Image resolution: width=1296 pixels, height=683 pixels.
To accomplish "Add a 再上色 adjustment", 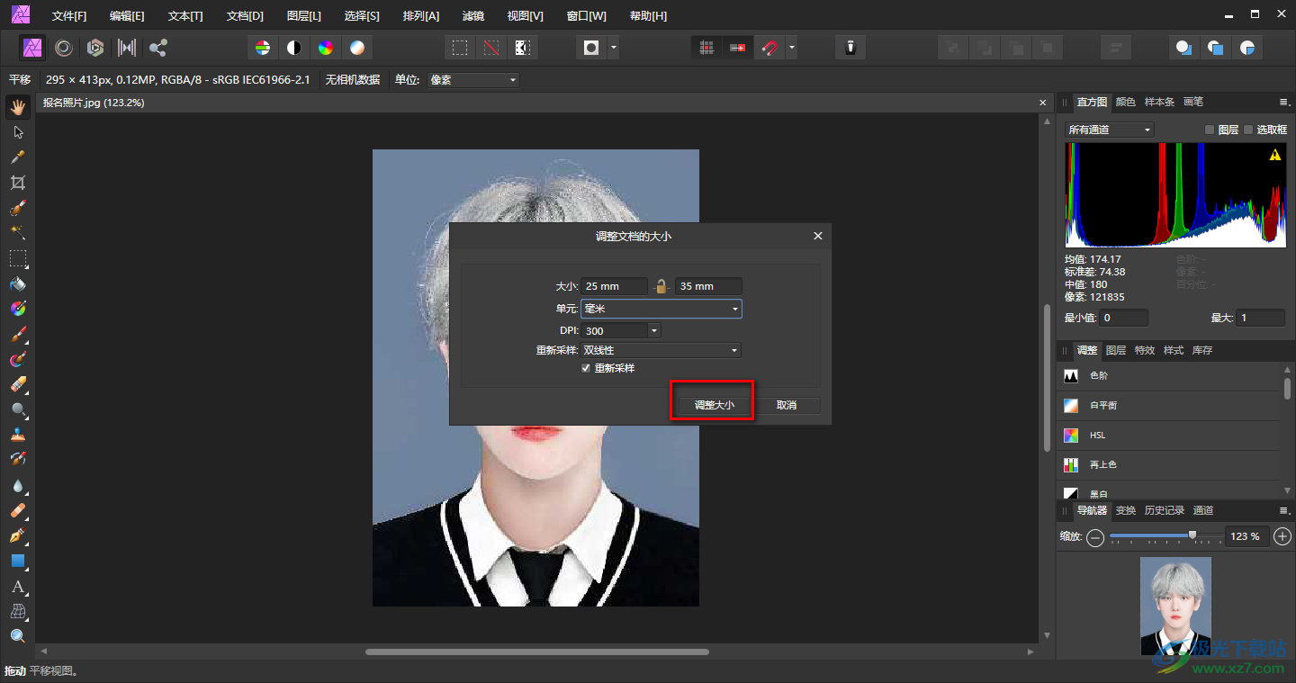I will pos(1167,465).
